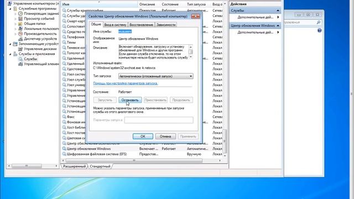This screenshot has width=354, height=199.
Task: Click the gear icon beside Факс service
Action: click(x=64, y=117)
